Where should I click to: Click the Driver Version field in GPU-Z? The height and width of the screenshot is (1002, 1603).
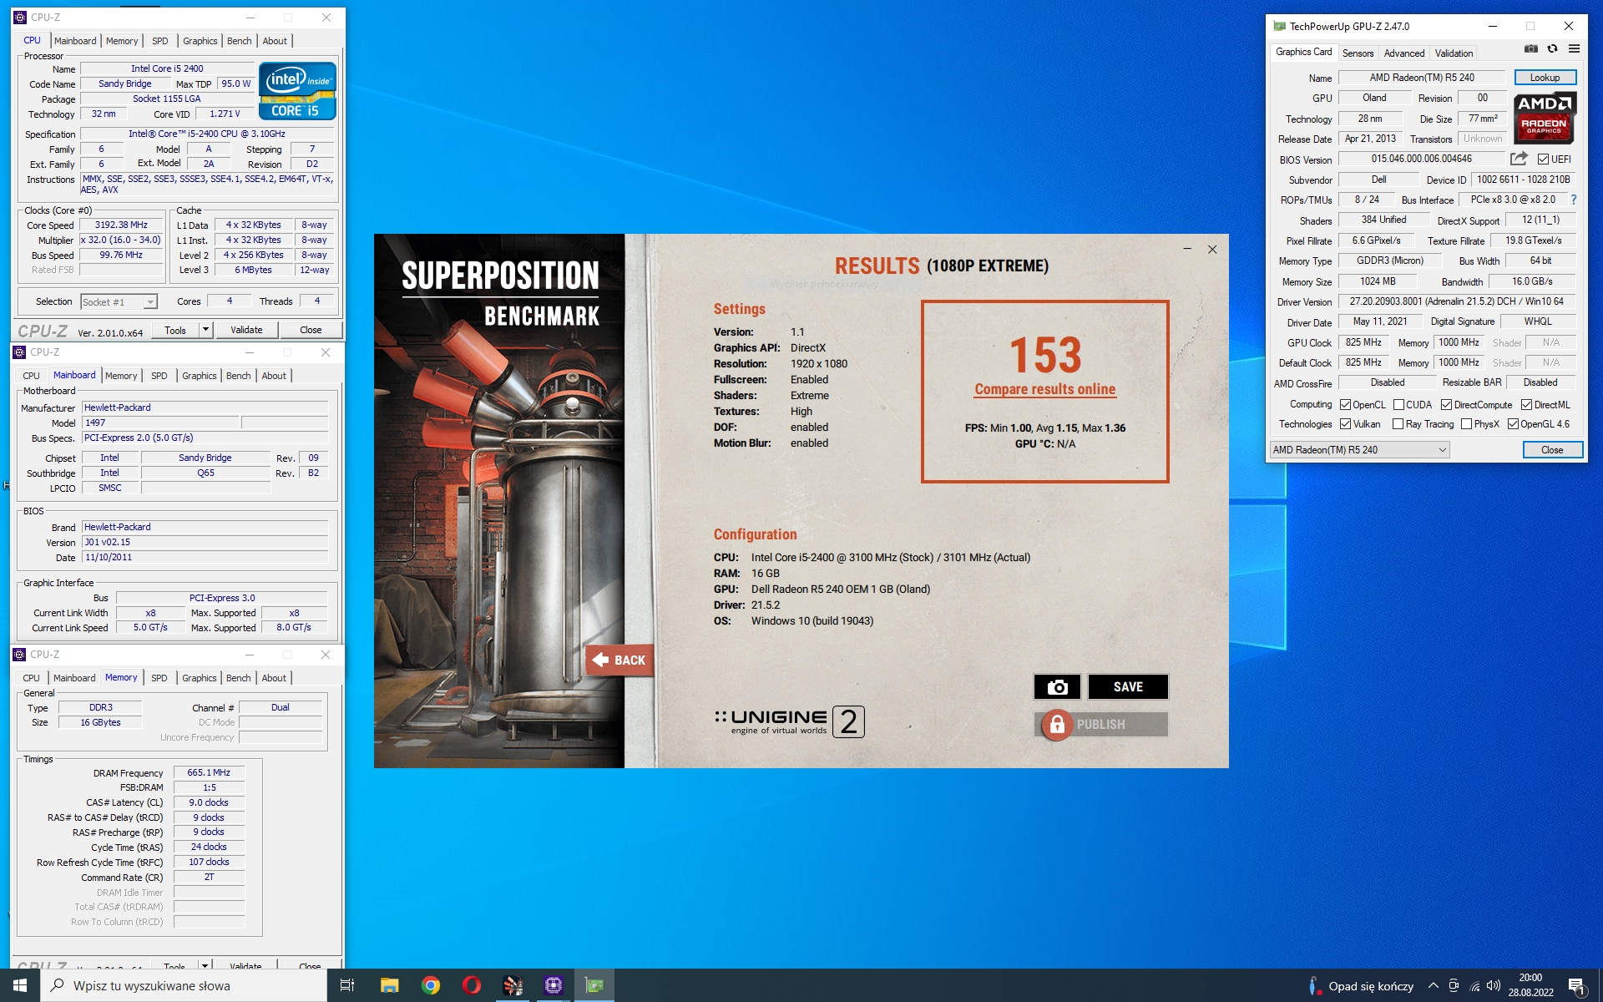pos(1456,301)
